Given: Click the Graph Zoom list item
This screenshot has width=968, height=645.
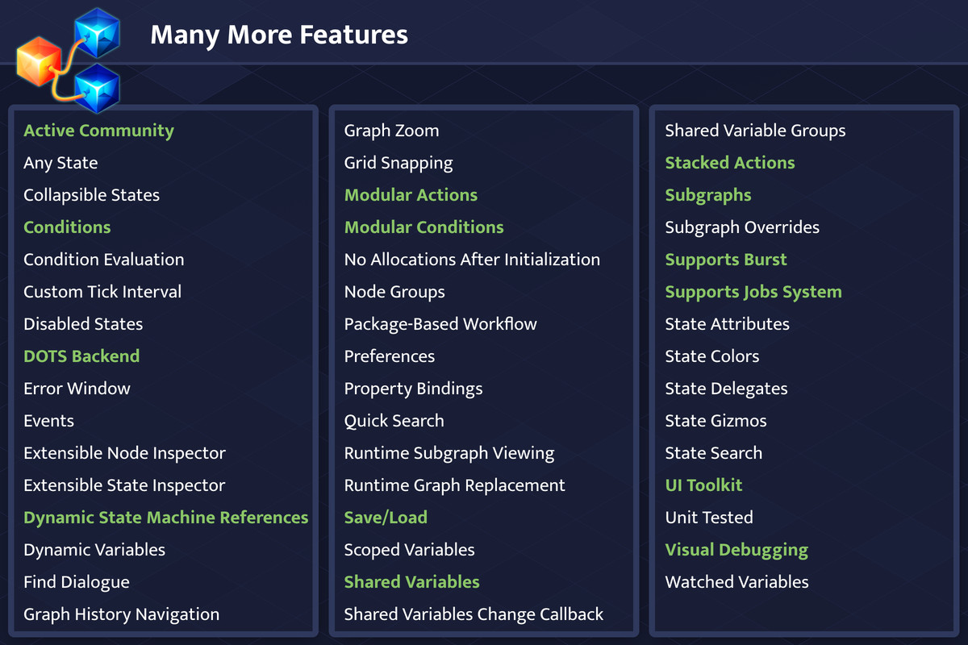Looking at the screenshot, I should click(x=392, y=131).
